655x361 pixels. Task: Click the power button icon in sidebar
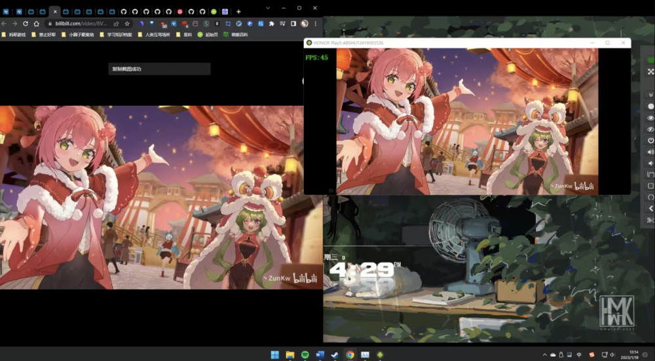[x=650, y=141]
